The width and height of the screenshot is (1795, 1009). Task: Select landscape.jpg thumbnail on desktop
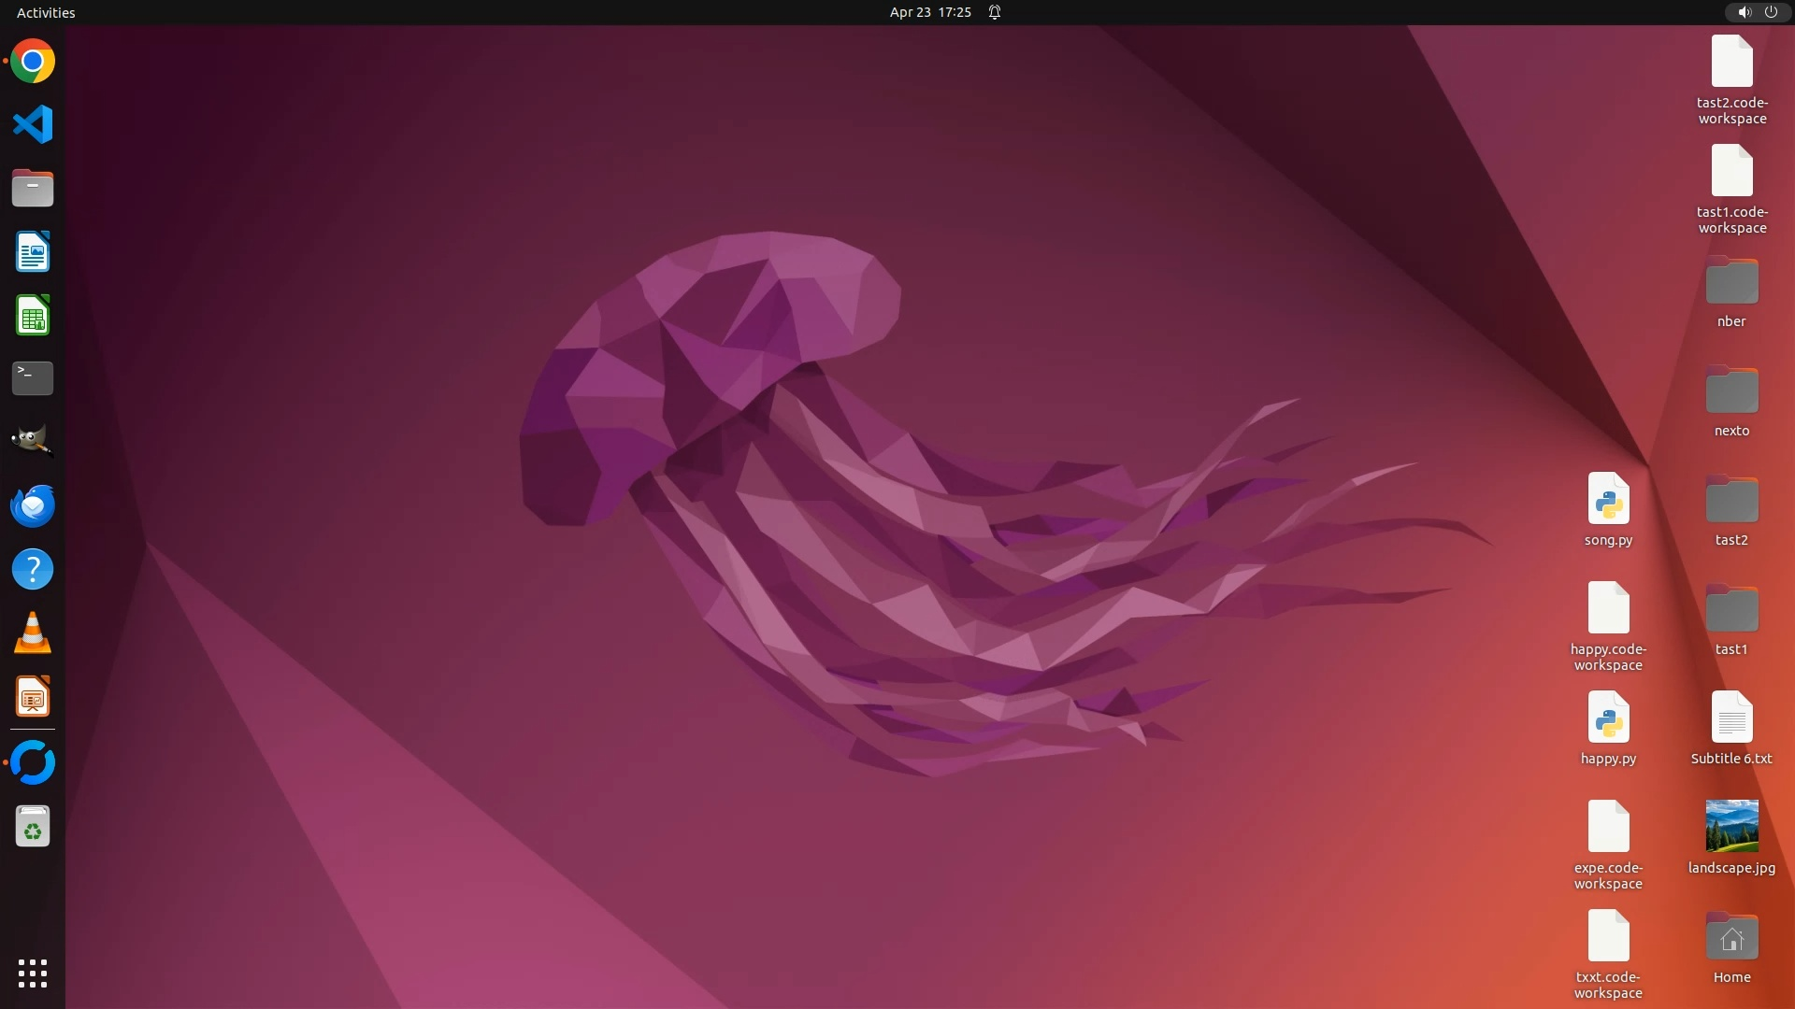tap(1731, 826)
